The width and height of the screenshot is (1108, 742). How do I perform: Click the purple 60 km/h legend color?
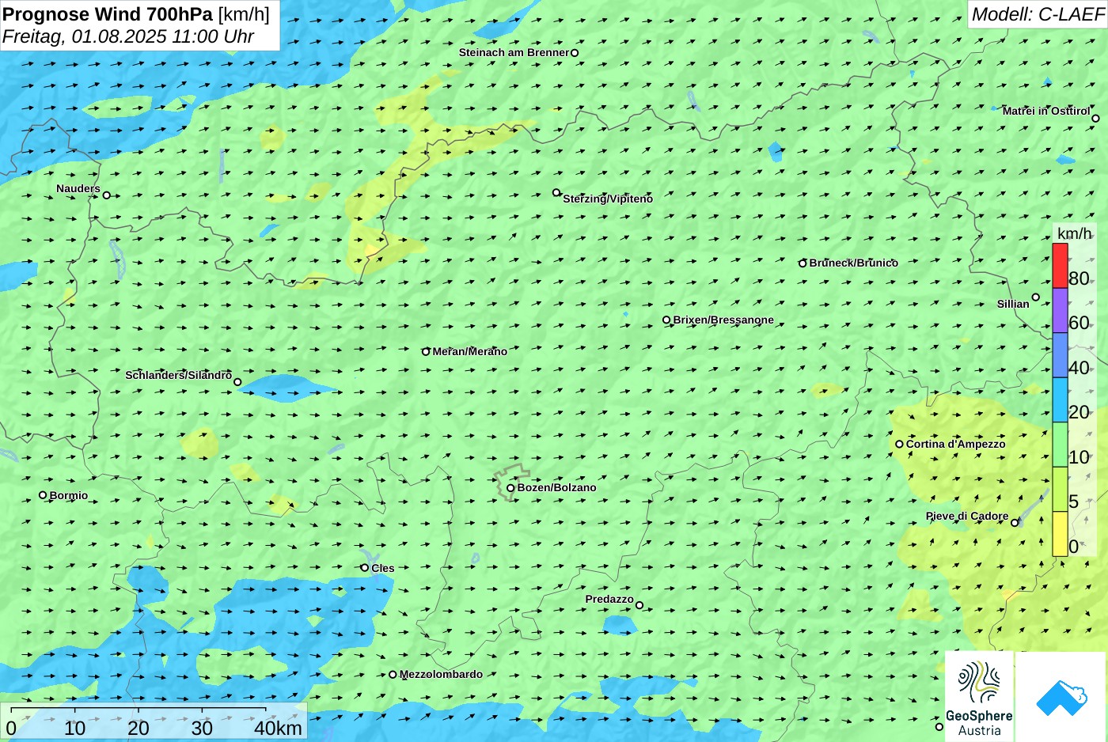click(1060, 310)
